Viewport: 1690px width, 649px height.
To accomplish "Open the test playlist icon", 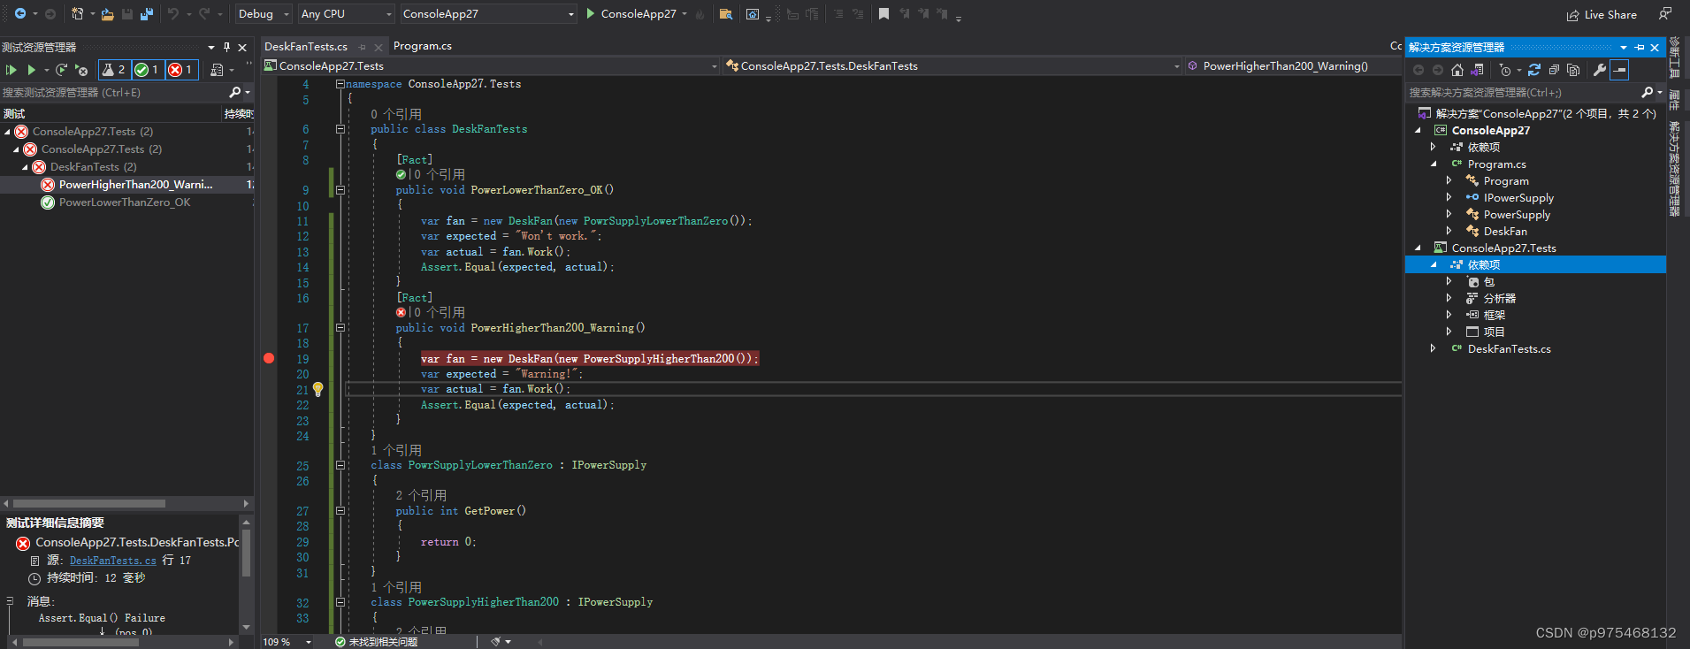I will coord(217,70).
